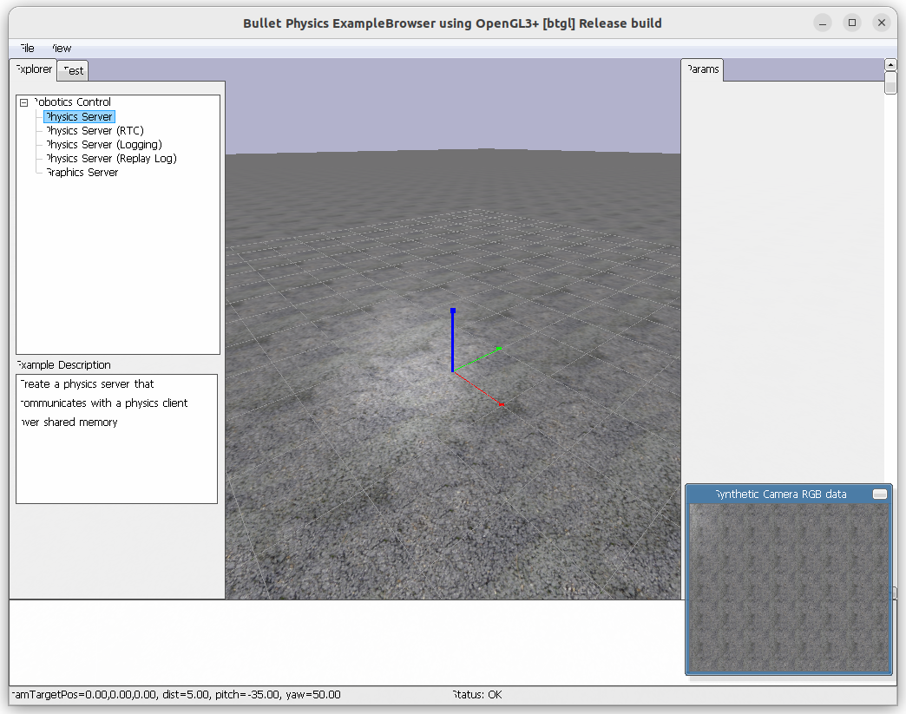The height and width of the screenshot is (714, 906).
Task: Collapse the Robotics Control tree node
Action: click(x=23, y=103)
